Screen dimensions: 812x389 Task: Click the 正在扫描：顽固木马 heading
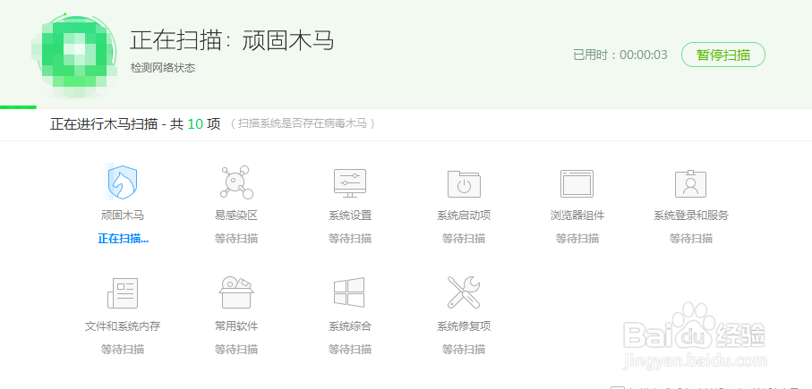pyautogui.click(x=232, y=40)
